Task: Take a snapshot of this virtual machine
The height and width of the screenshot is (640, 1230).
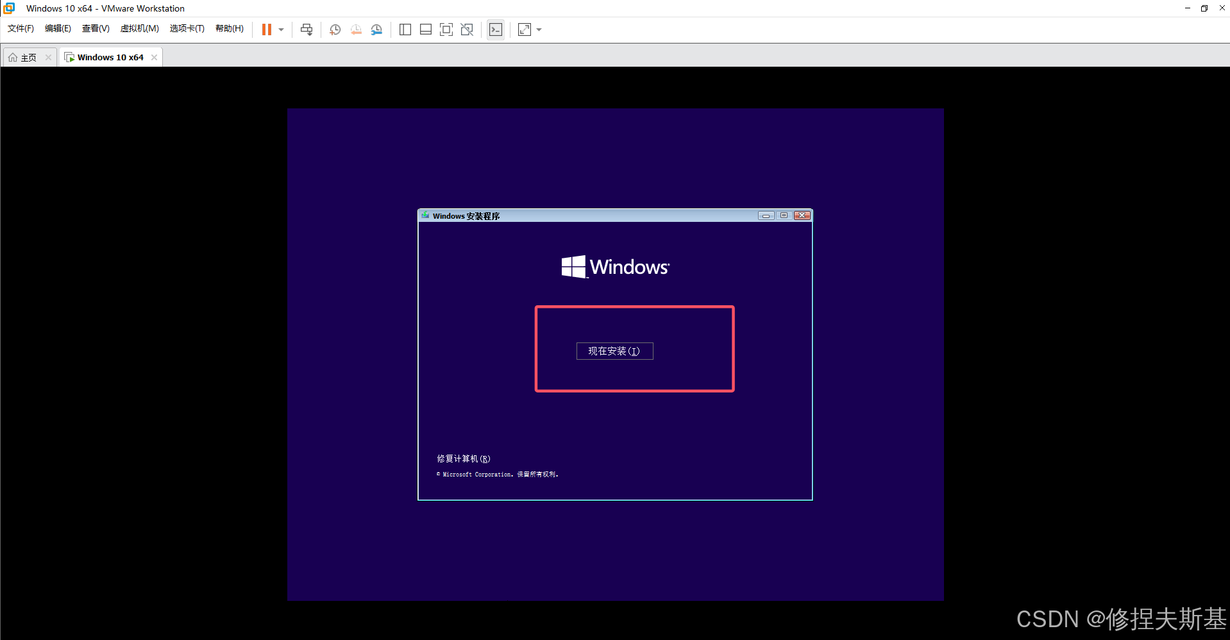Action: (335, 29)
